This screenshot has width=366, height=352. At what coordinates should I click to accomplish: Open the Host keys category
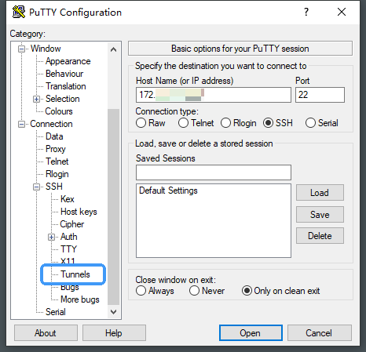(79, 212)
